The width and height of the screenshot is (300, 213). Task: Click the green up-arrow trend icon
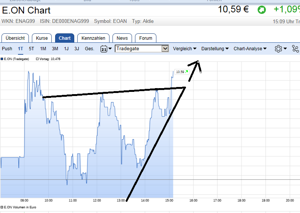[261, 10]
